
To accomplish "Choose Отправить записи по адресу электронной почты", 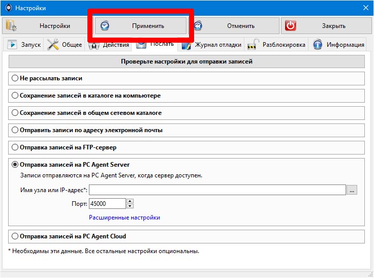I will point(15,130).
